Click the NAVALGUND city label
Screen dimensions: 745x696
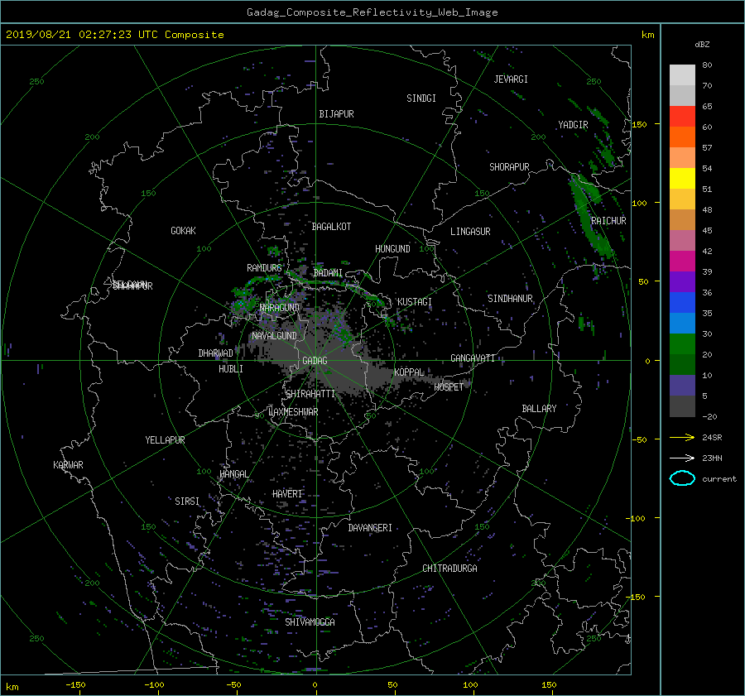click(274, 336)
